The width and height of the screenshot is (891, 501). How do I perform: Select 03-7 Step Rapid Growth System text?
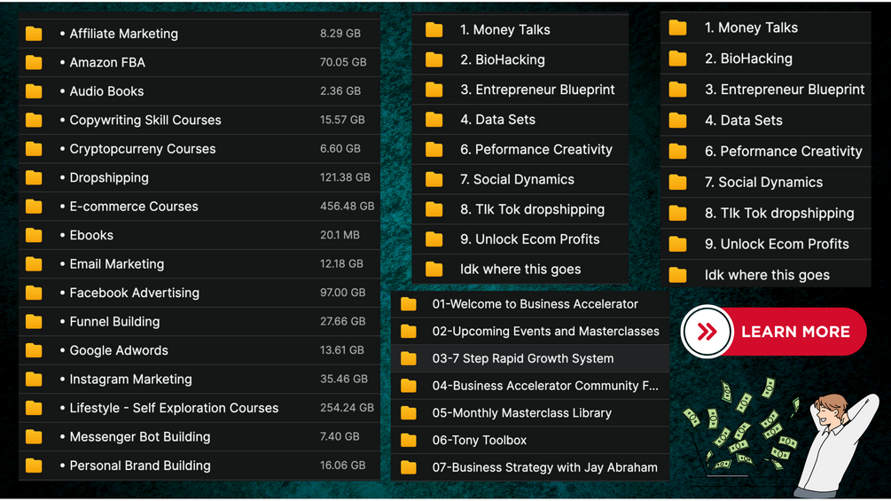(x=523, y=358)
